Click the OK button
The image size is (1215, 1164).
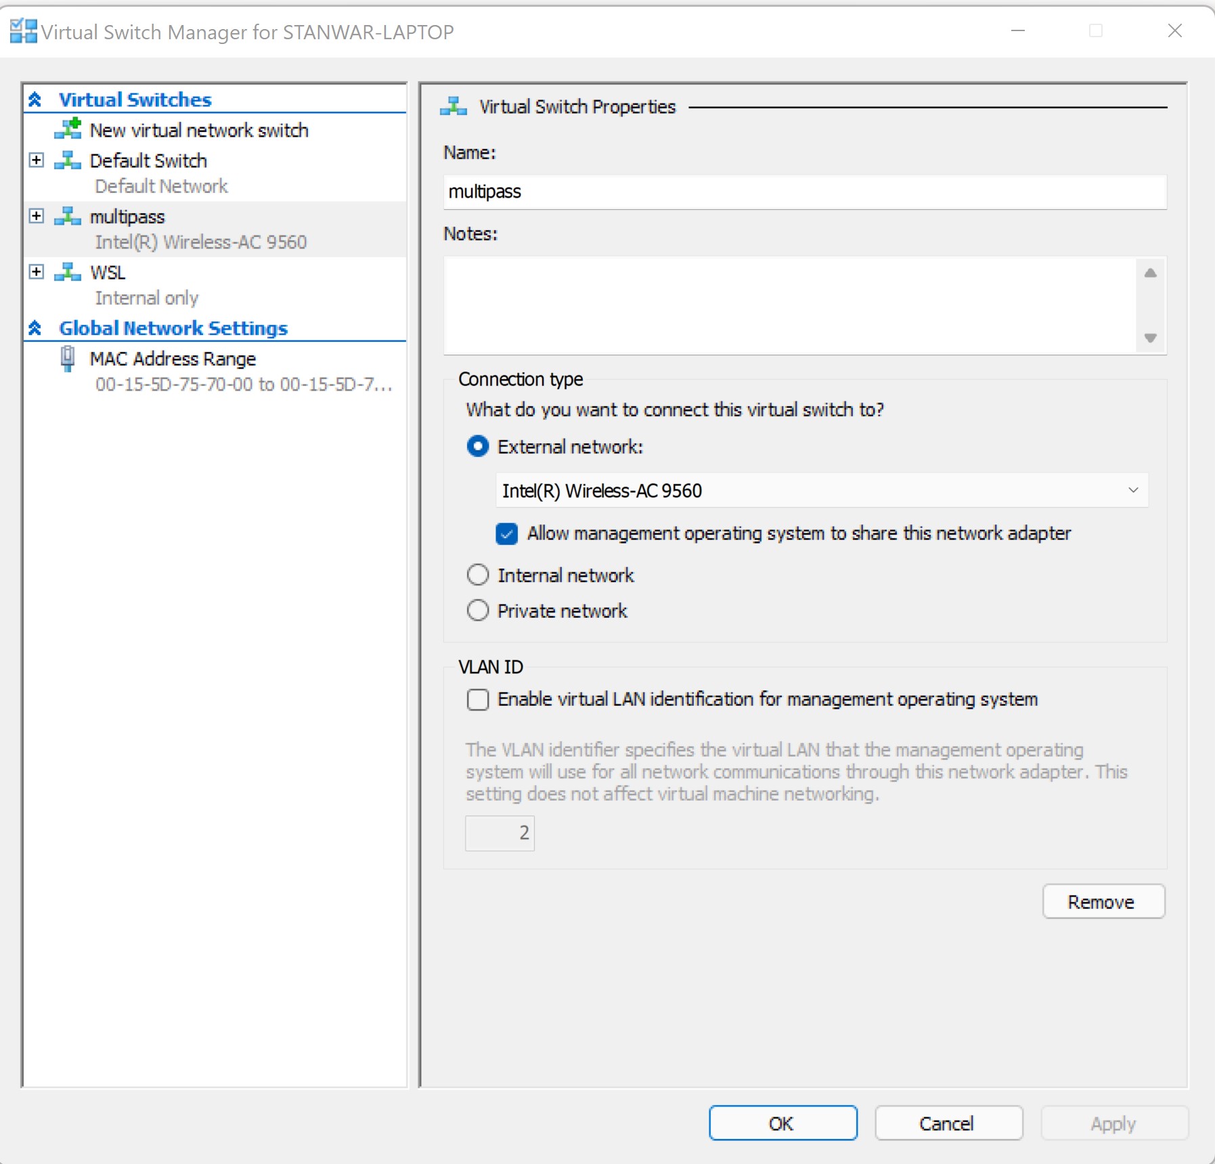(x=783, y=1123)
